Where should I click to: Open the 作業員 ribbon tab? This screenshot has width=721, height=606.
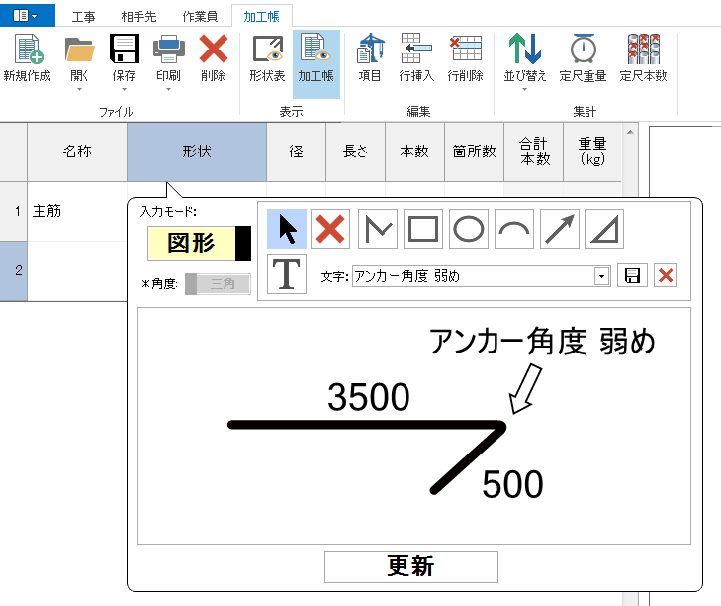[201, 16]
